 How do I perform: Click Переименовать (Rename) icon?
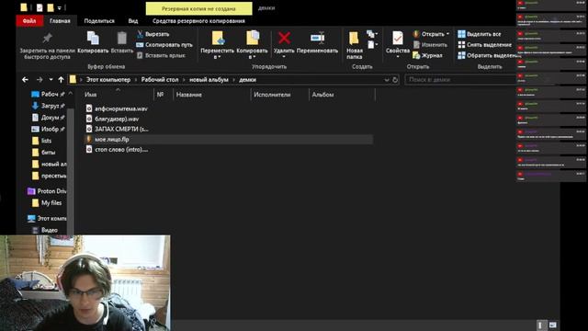317,38
